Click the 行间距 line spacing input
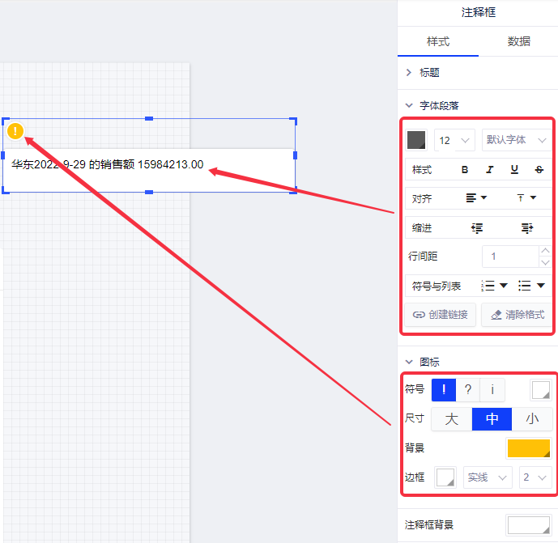This screenshot has height=543, width=558. [510, 257]
